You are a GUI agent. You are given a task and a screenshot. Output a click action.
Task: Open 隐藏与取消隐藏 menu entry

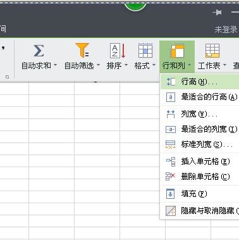(200, 211)
